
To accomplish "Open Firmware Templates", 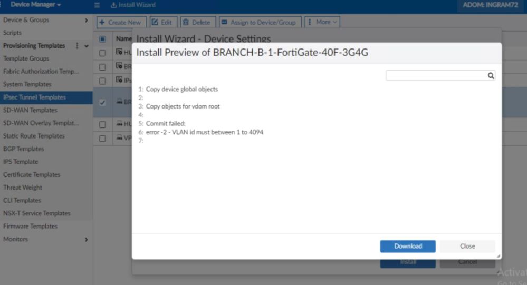I will click(30, 226).
